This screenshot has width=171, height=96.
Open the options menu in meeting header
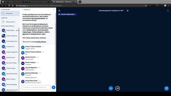pyautogui.click(x=168, y=11)
